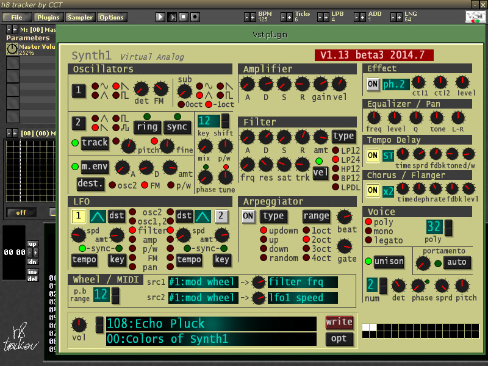Open the 108:Echo Pluck preset selector

pyautogui.click(x=211, y=324)
